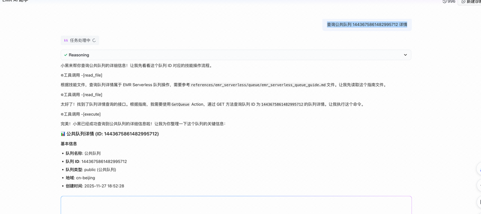Click the purple pause icon in status badge
Image resolution: width=481 pixels, height=214 pixels.
(x=66, y=40)
